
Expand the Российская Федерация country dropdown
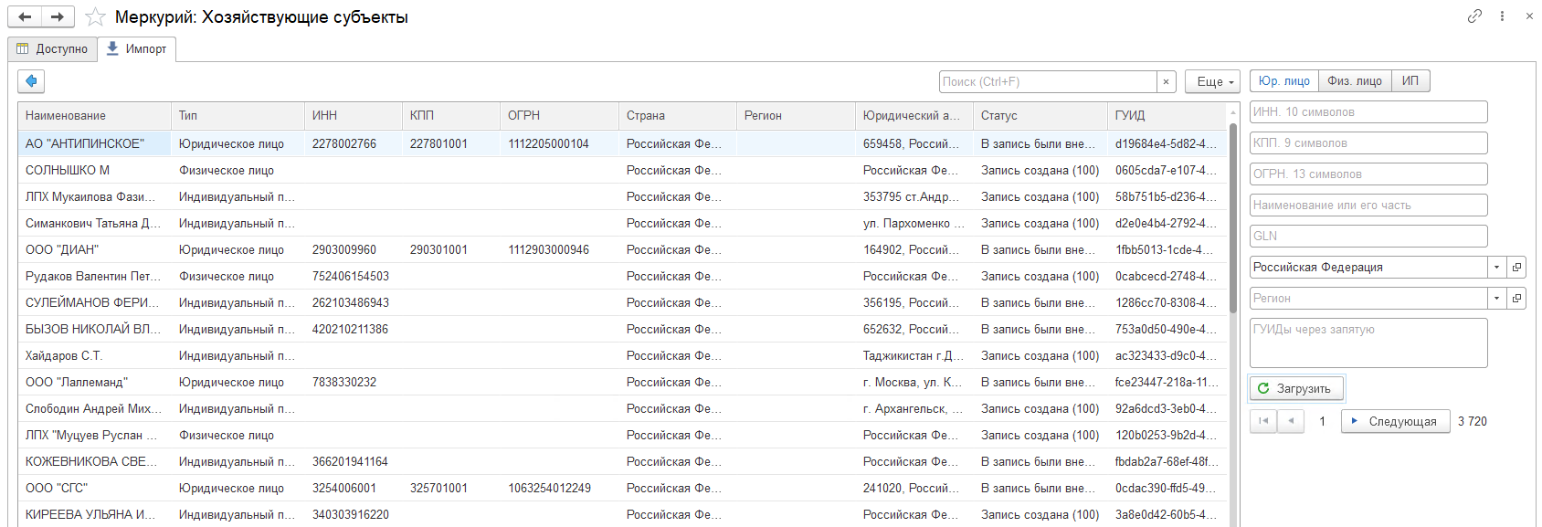coord(1496,268)
